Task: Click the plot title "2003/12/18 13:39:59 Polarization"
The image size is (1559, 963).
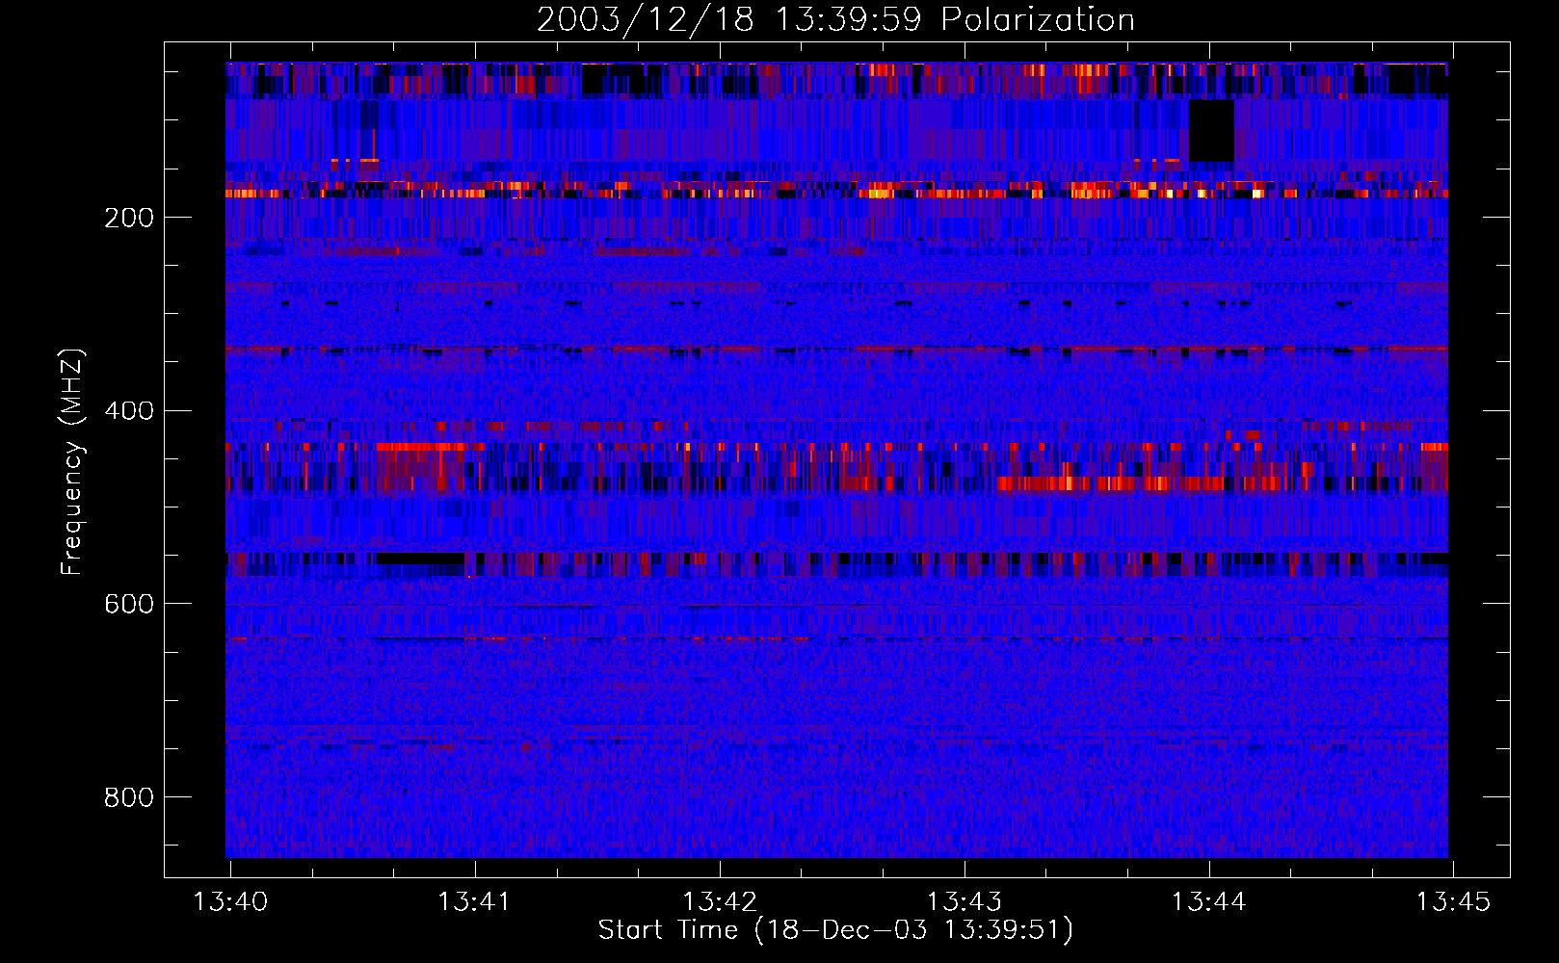Action: coord(835,19)
